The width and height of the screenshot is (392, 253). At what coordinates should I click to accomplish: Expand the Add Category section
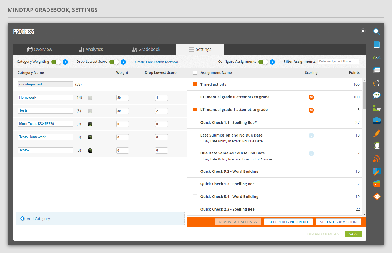[x=38, y=219]
